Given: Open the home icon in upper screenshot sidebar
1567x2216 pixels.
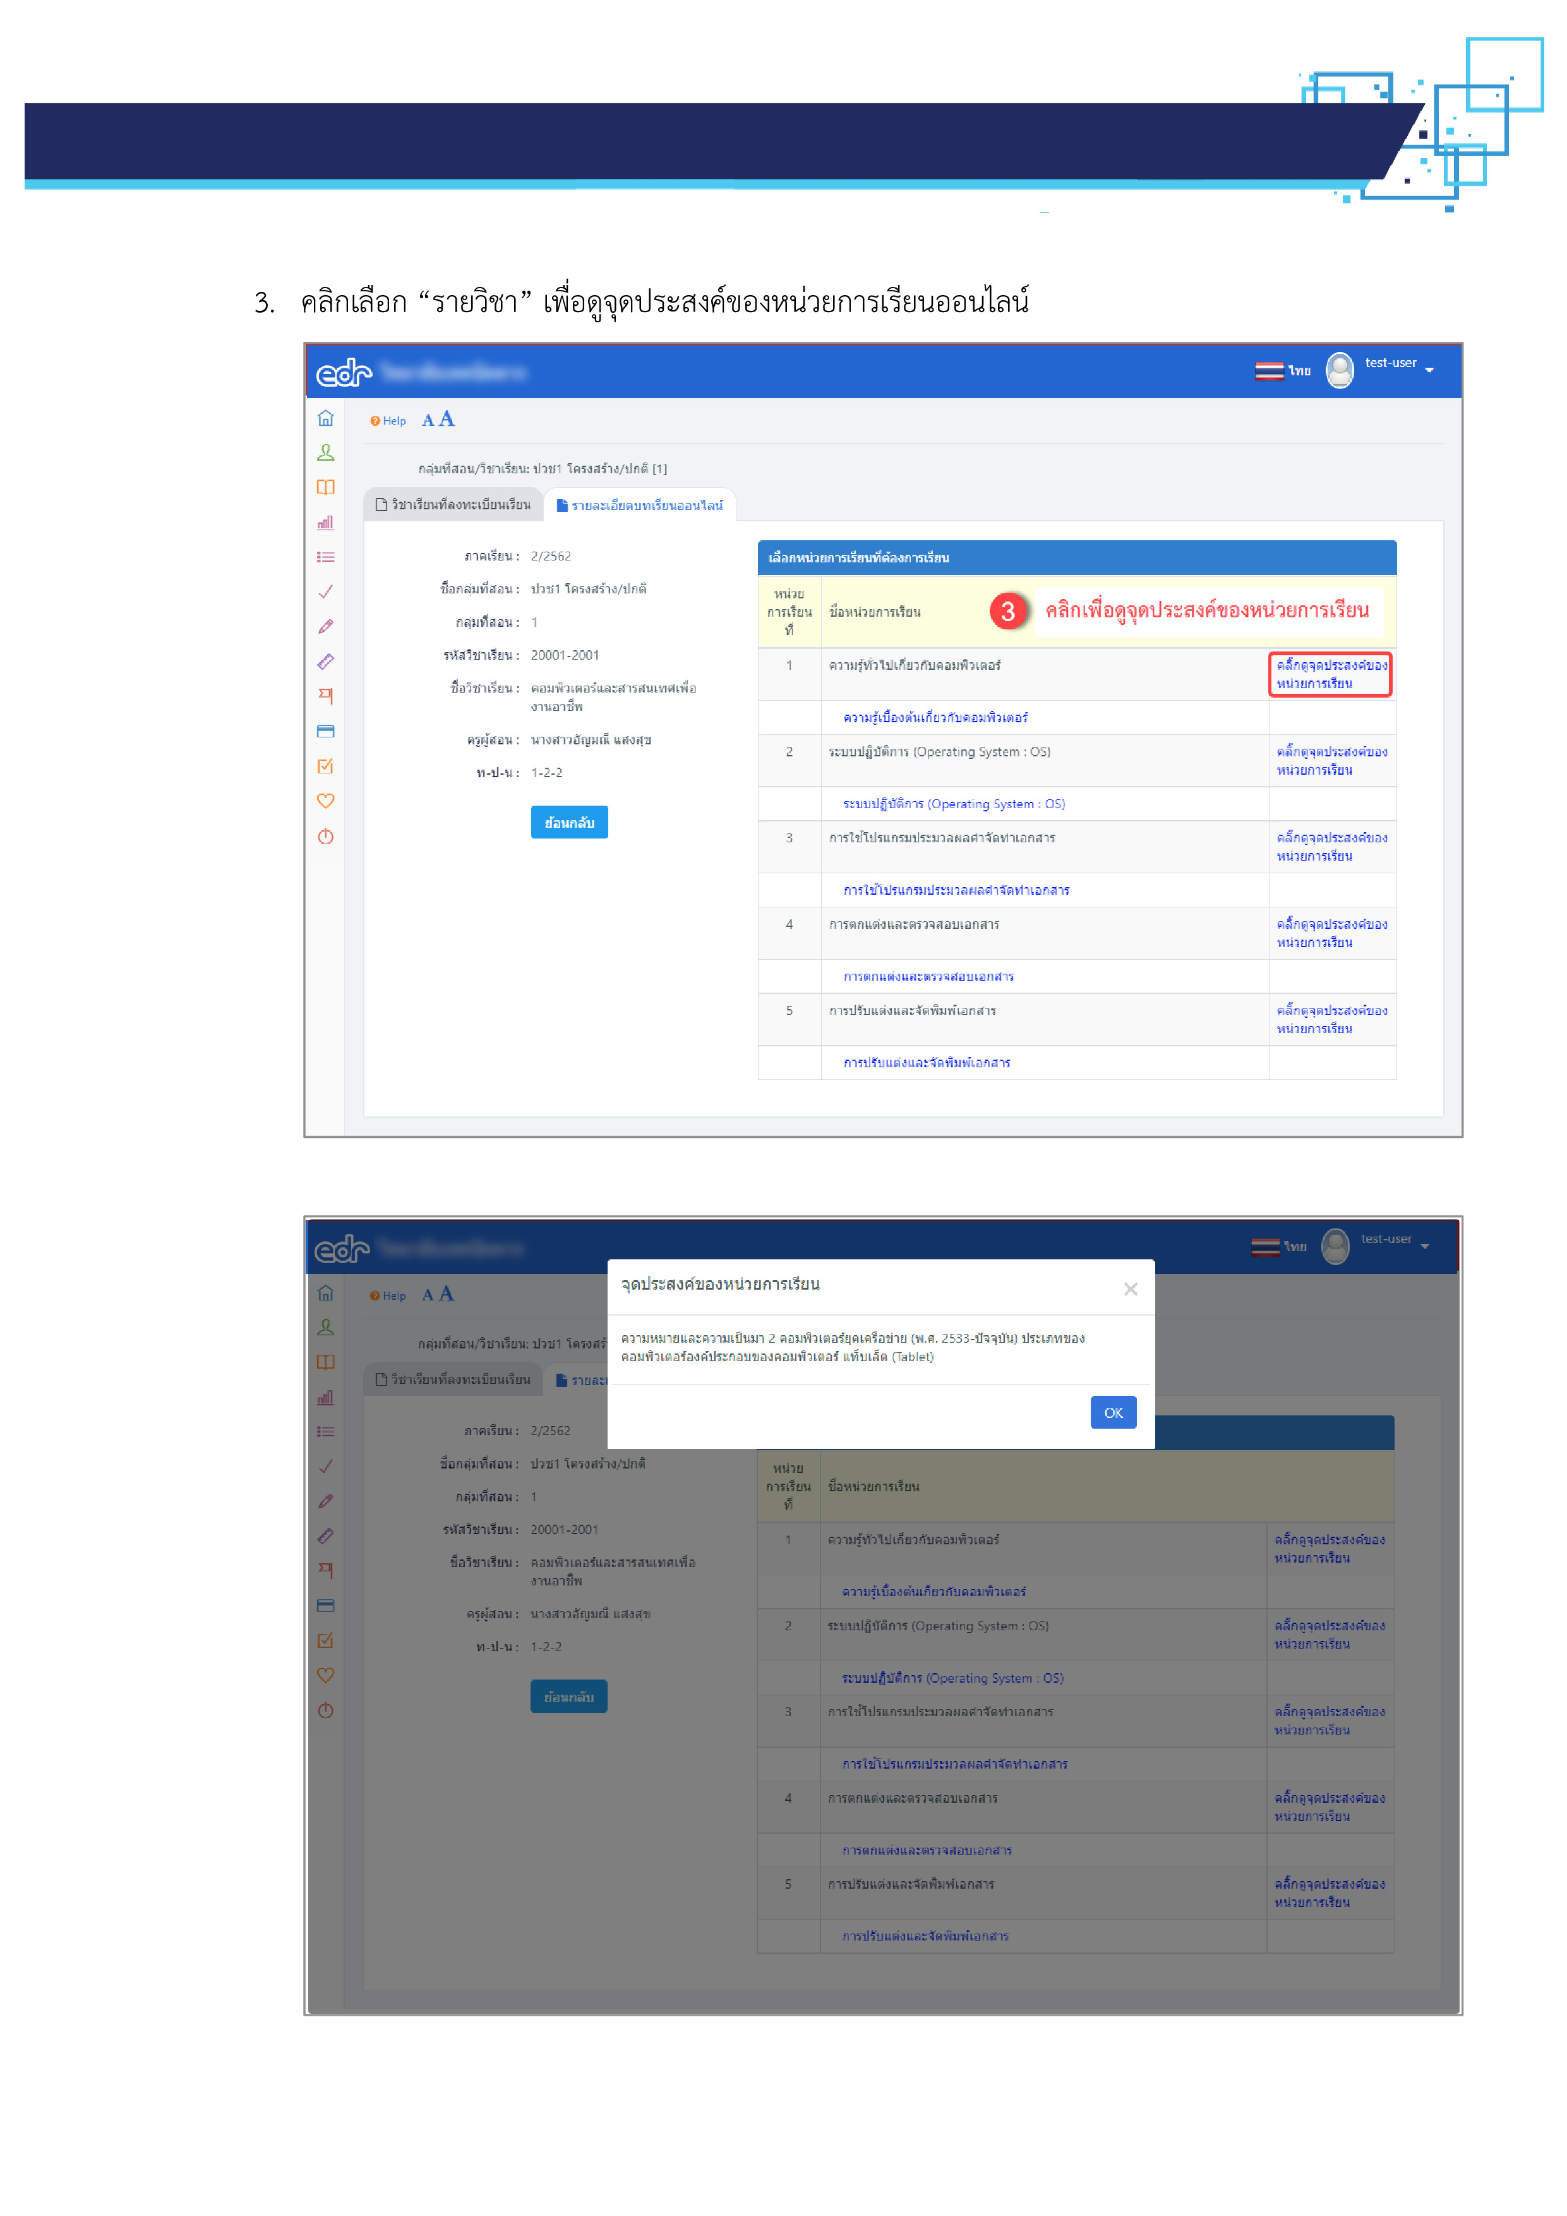Looking at the screenshot, I should pyautogui.click(x=325, y=418).
